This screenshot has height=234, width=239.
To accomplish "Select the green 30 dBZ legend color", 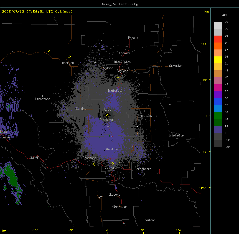I will click(x=218, y=116).
